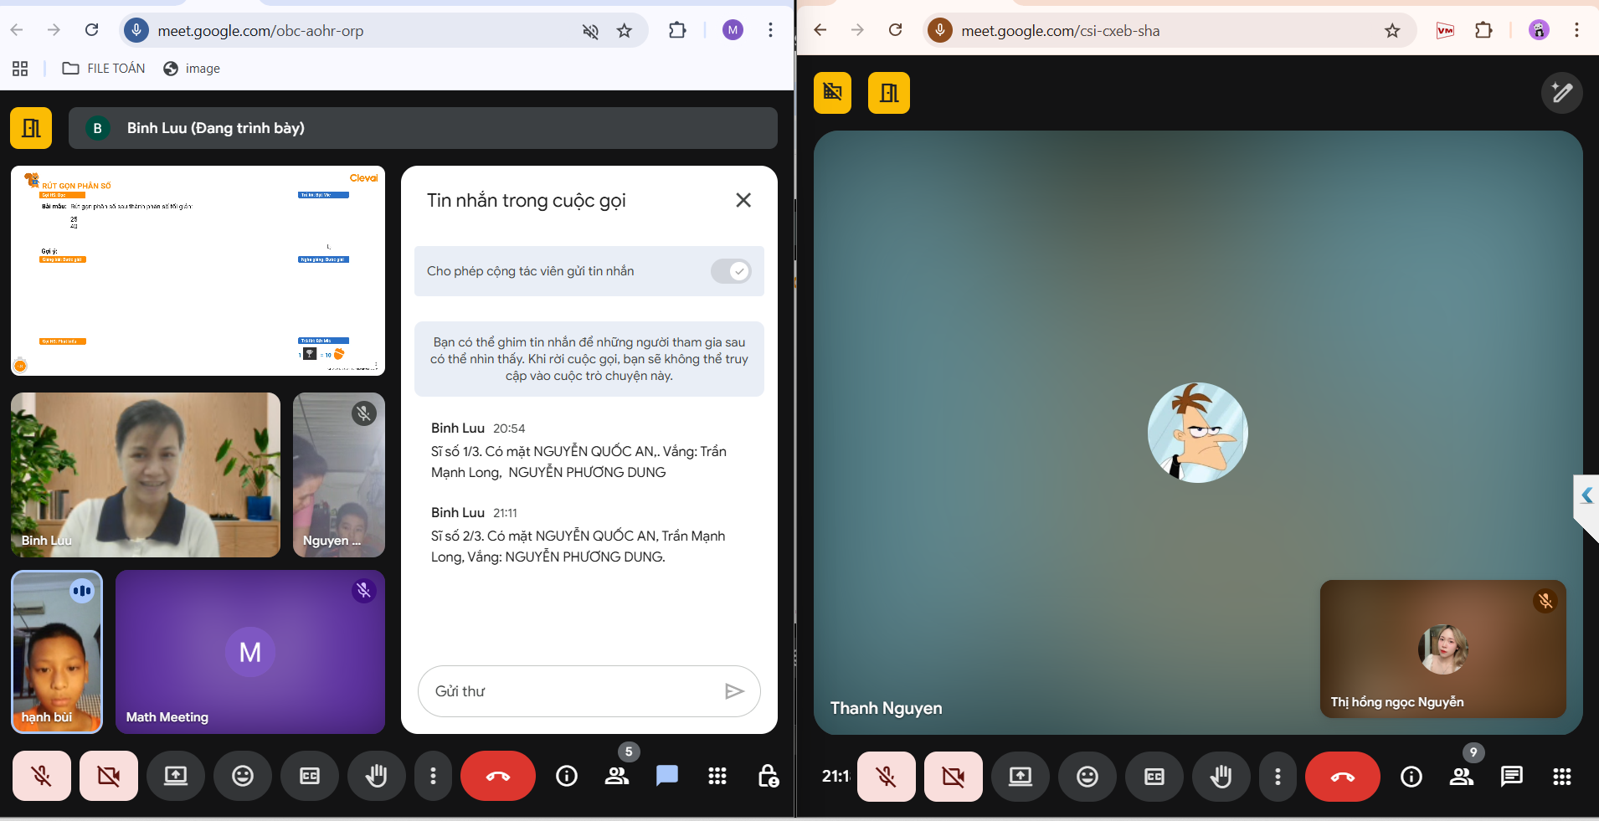Open left browser profile M avatar
1599x821 pixels.
[x=733, y=31]
